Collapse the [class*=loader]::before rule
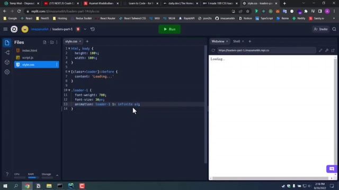This screenshot has height=190, width=339. [x=69, y=72]
